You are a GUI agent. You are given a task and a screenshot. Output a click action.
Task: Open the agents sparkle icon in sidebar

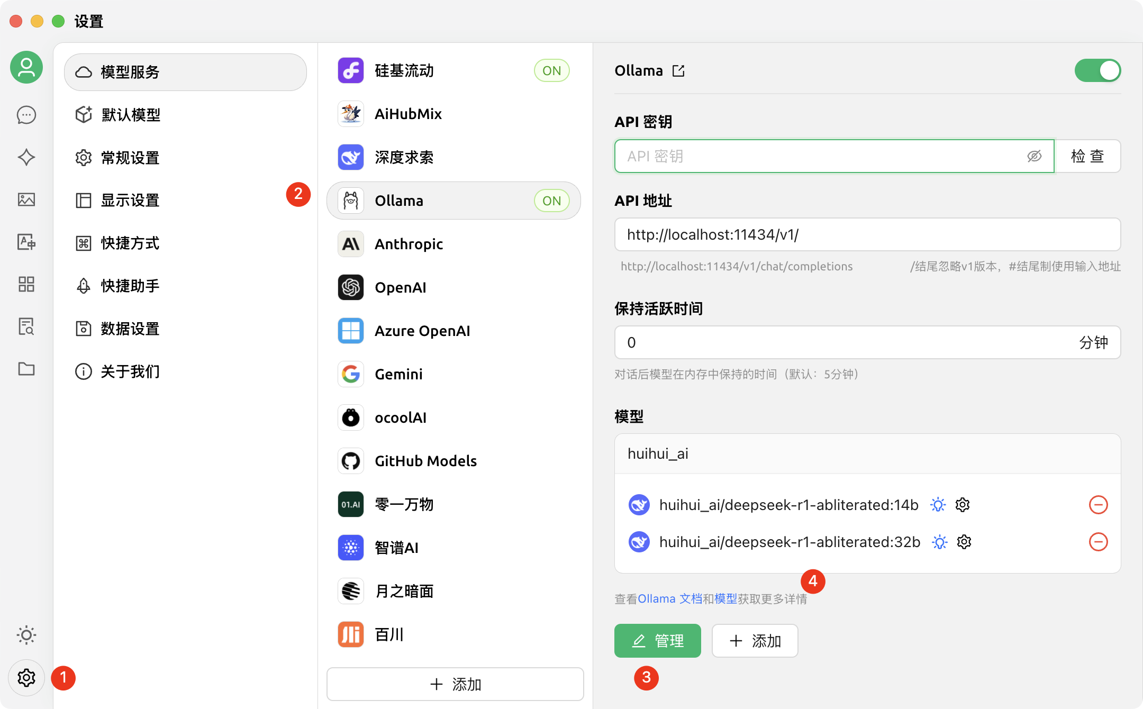[x=26, y=157]
